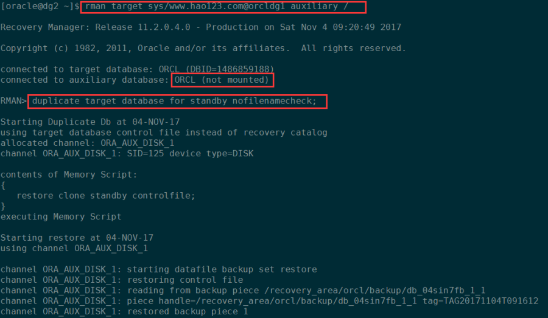Click the executing Memory Script line
548x318 pixels.
pyautogui.click(x=61, y=216)
